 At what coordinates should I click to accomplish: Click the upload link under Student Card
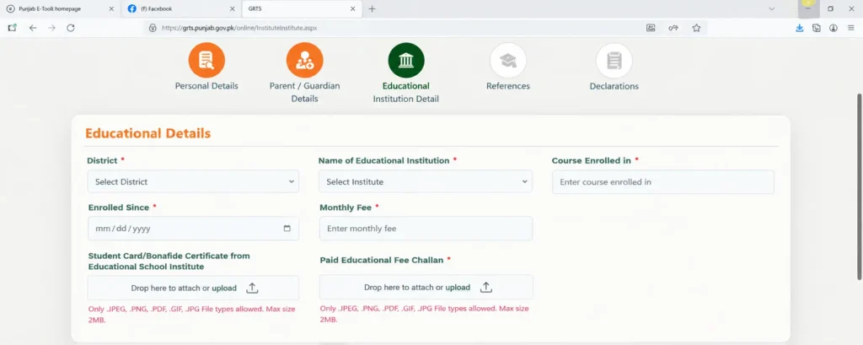[224, 288]
